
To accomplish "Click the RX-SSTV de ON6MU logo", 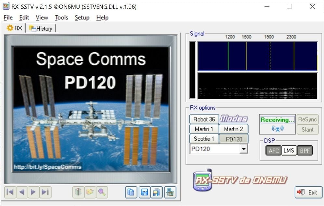I will click(x=240, y=180).
